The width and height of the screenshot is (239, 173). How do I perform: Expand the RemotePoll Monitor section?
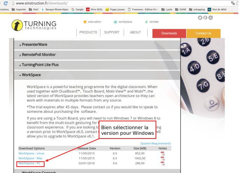[97, 55]
